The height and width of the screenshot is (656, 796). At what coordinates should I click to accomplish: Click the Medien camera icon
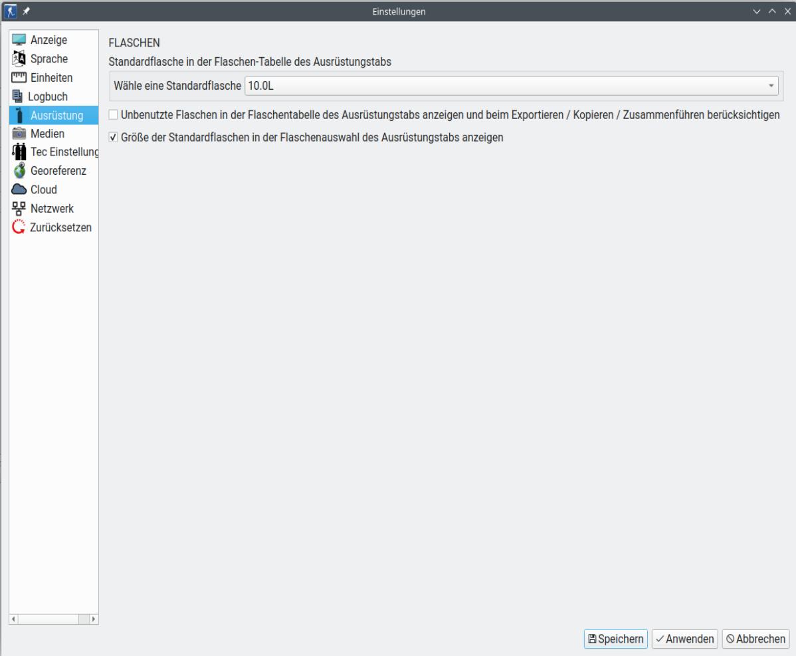[x=19, y=134]
